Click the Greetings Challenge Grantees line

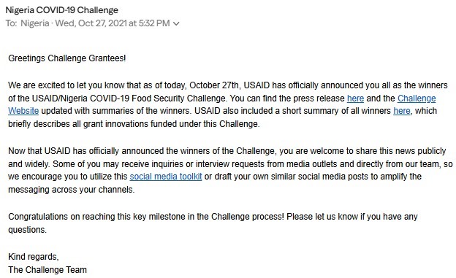click(67, 58)
